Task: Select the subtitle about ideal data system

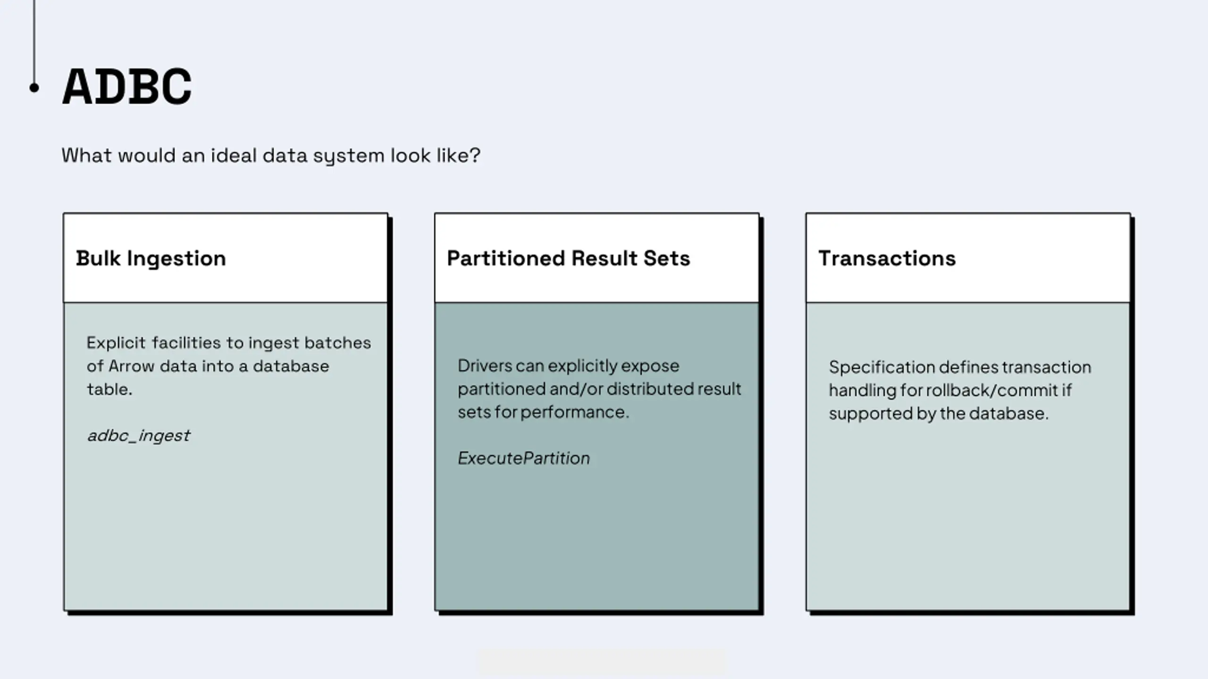Action: click(x=271, y=156)
